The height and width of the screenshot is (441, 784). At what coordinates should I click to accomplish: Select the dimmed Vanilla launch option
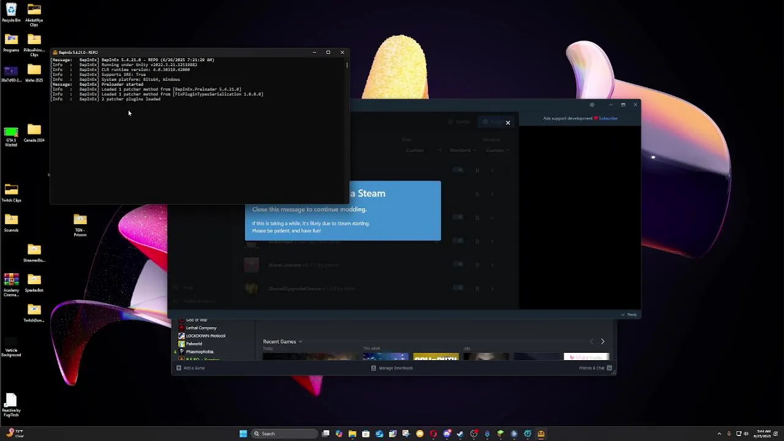tap(459, 122)
